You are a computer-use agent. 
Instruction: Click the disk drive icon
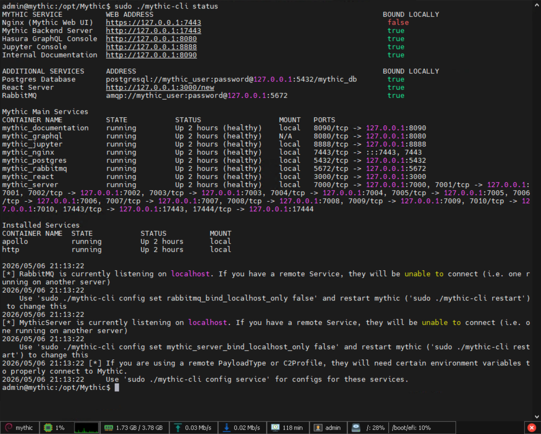point(356,428)
